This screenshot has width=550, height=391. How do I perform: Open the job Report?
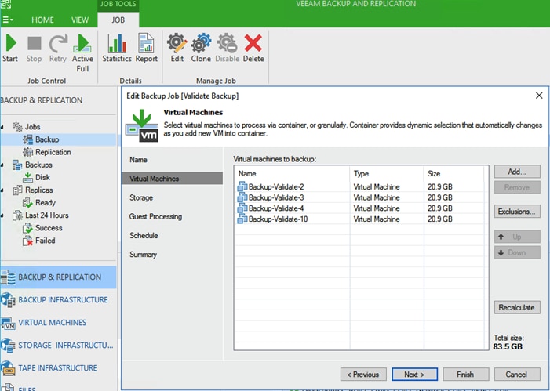tap(146, 49)
